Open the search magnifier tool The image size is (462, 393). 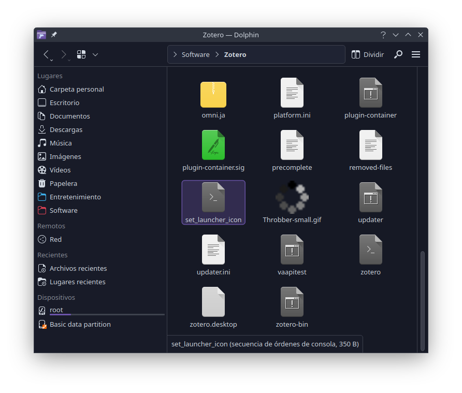click(x=398, y=54)
